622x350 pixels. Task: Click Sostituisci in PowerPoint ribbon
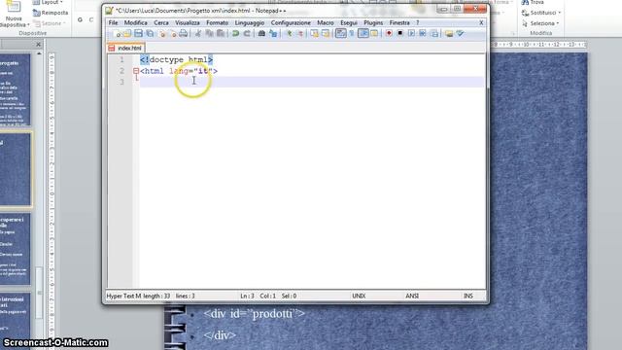tap(541, 13)
